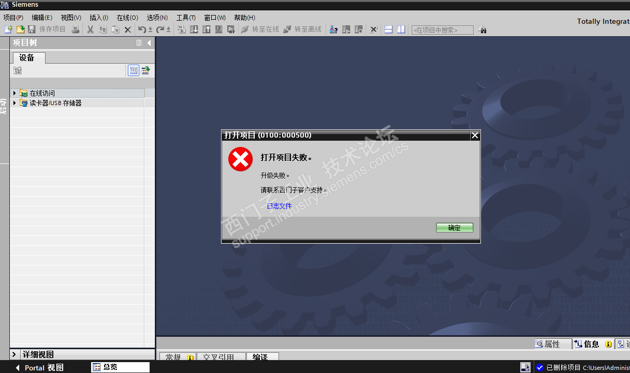The width and height of the screenshot is (630, 373).
Task: Click the project search input field
Action: point(442,30)
